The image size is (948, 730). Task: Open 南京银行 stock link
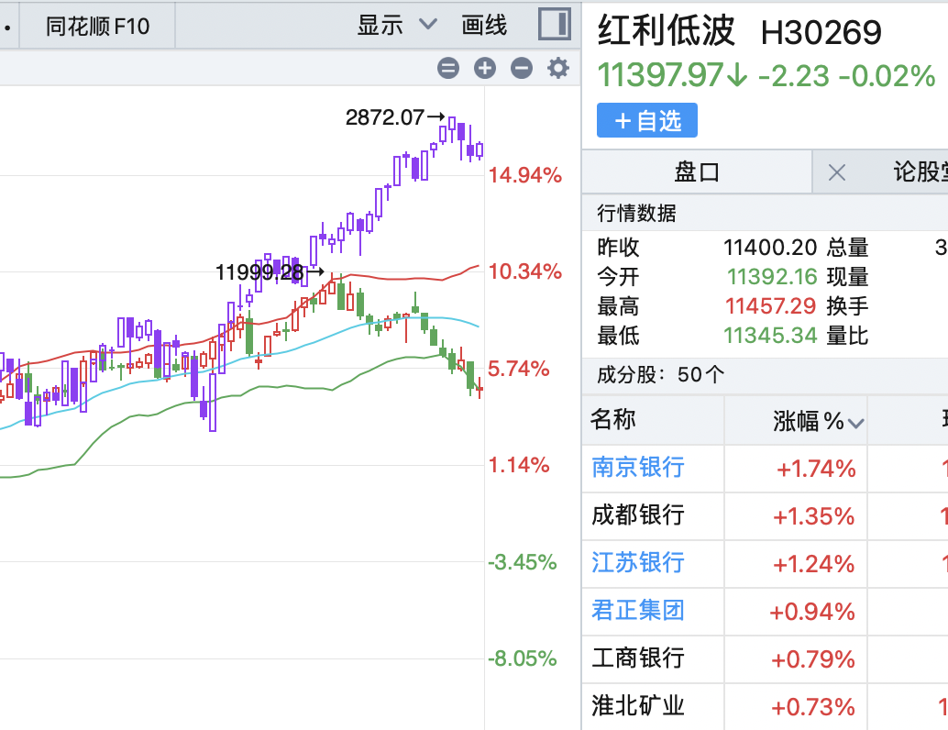coord(638,467)
